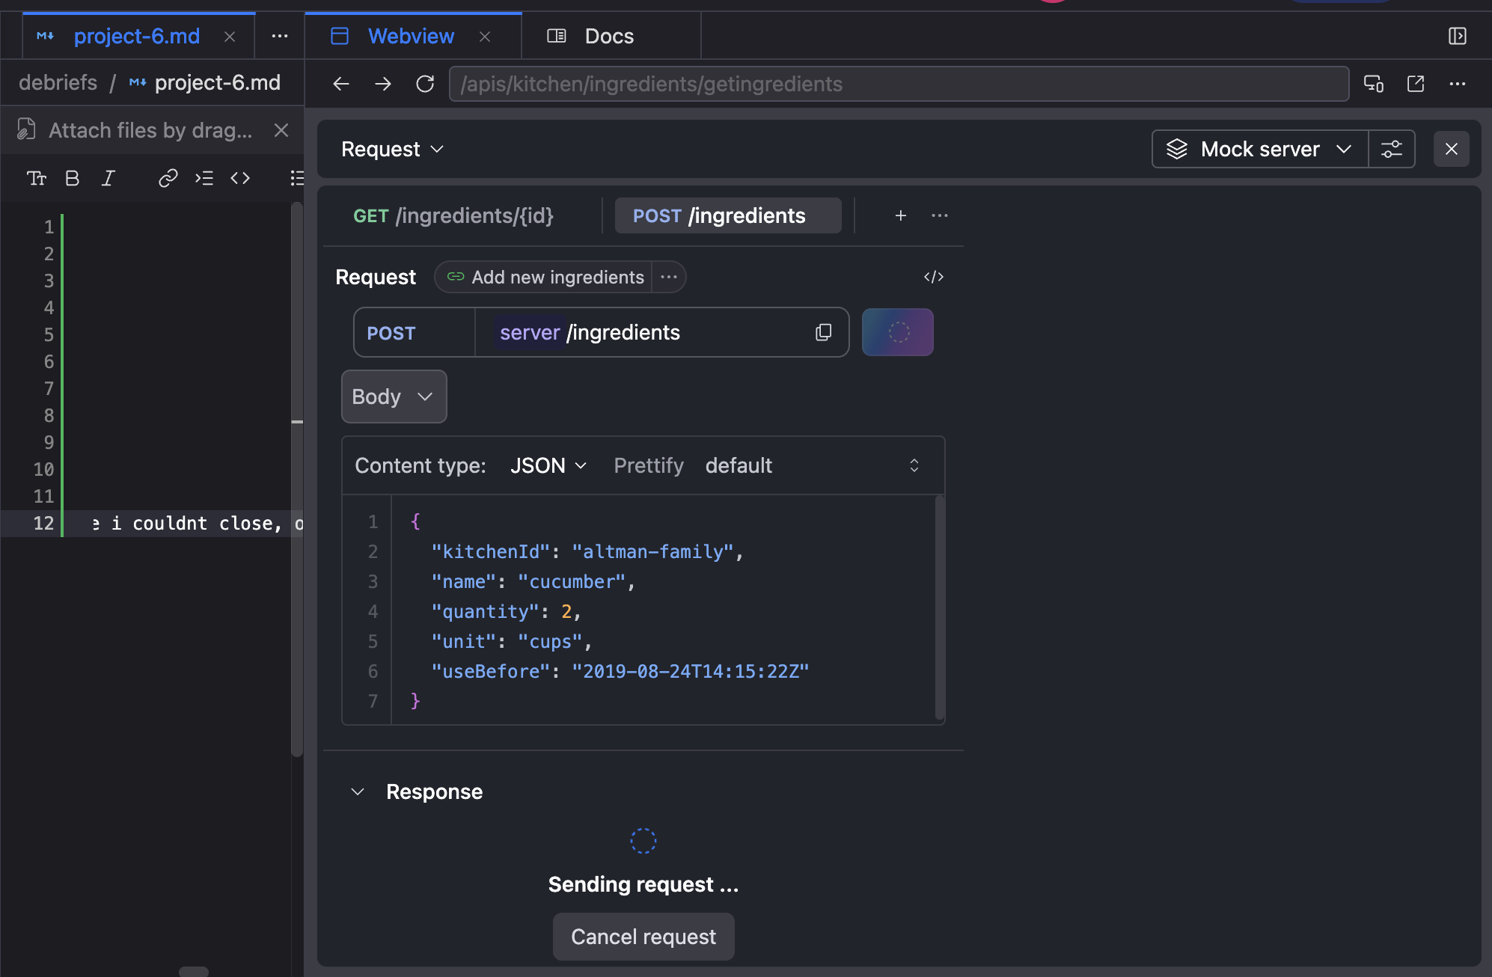Change JSON content type dropdown
Viewport: 1492px width, 977px height.
coord(548,465)
